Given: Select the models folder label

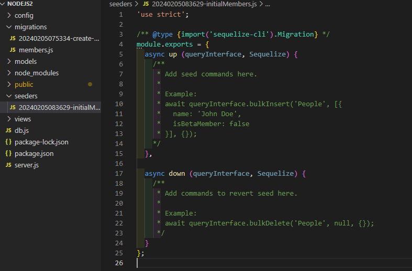Looking at the screenshot, I should [x=26, y=61].
